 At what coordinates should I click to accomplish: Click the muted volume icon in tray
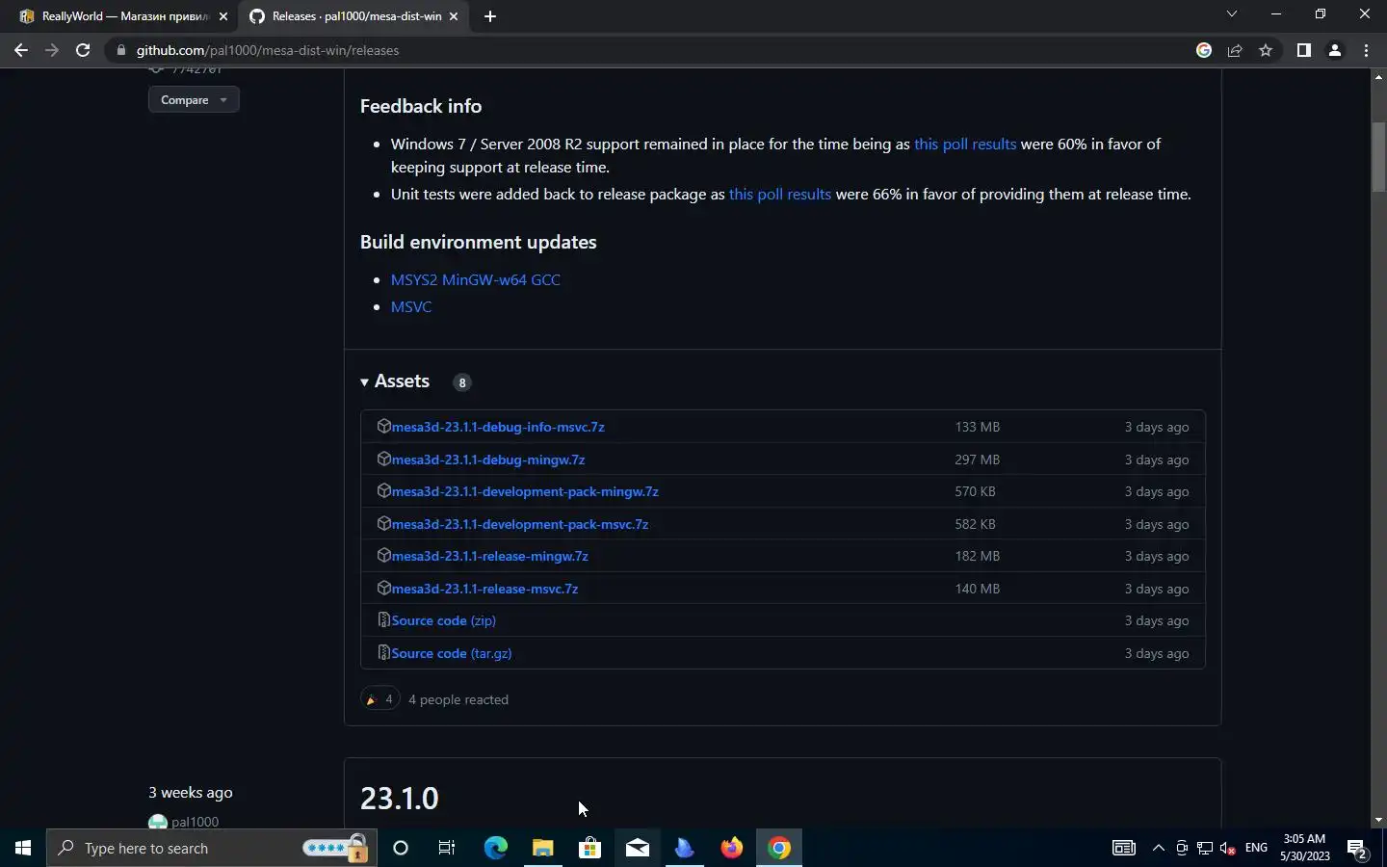pyautogui.click(x=1228, y=848)
